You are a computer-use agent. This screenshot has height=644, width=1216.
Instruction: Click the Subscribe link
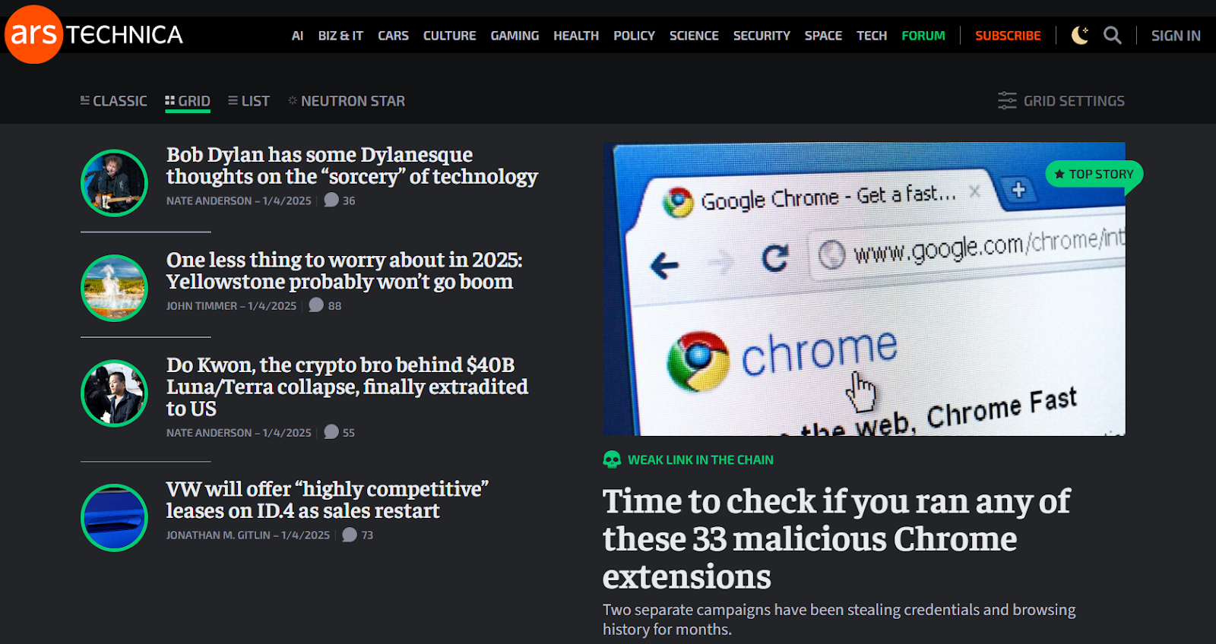coord(1008,36)
